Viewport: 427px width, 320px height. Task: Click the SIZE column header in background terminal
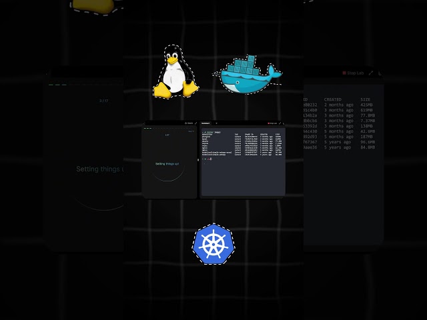[x=365, y=99]
